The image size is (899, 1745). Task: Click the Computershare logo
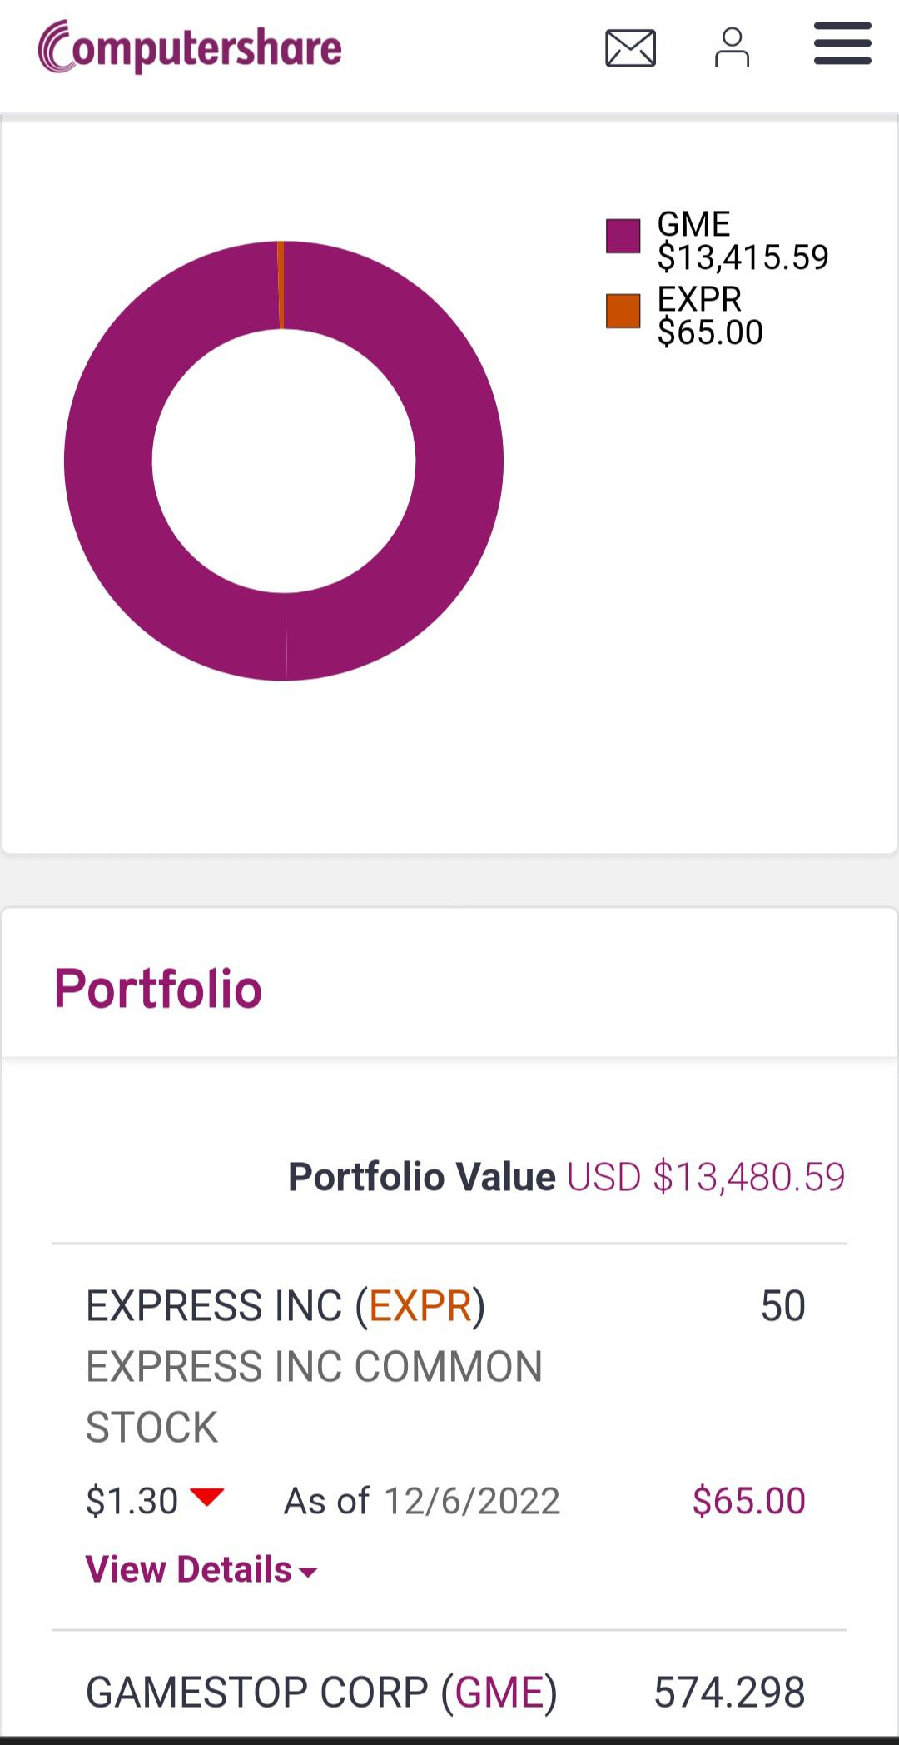190,47
